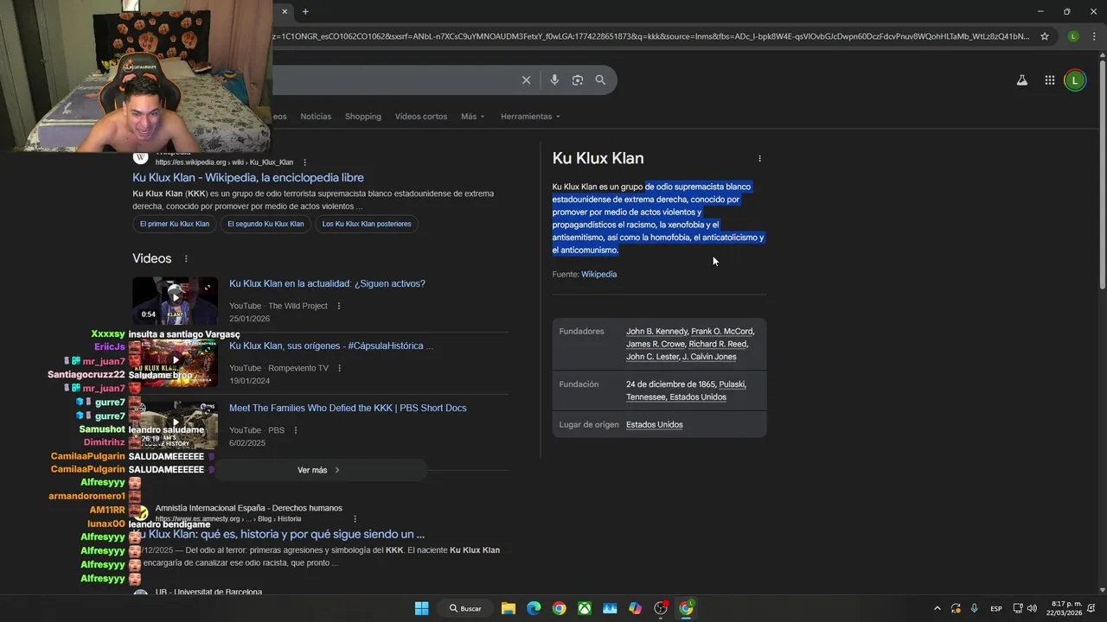
Task: Open Chrome profile button in toolbar
Action: [1073, 36]
